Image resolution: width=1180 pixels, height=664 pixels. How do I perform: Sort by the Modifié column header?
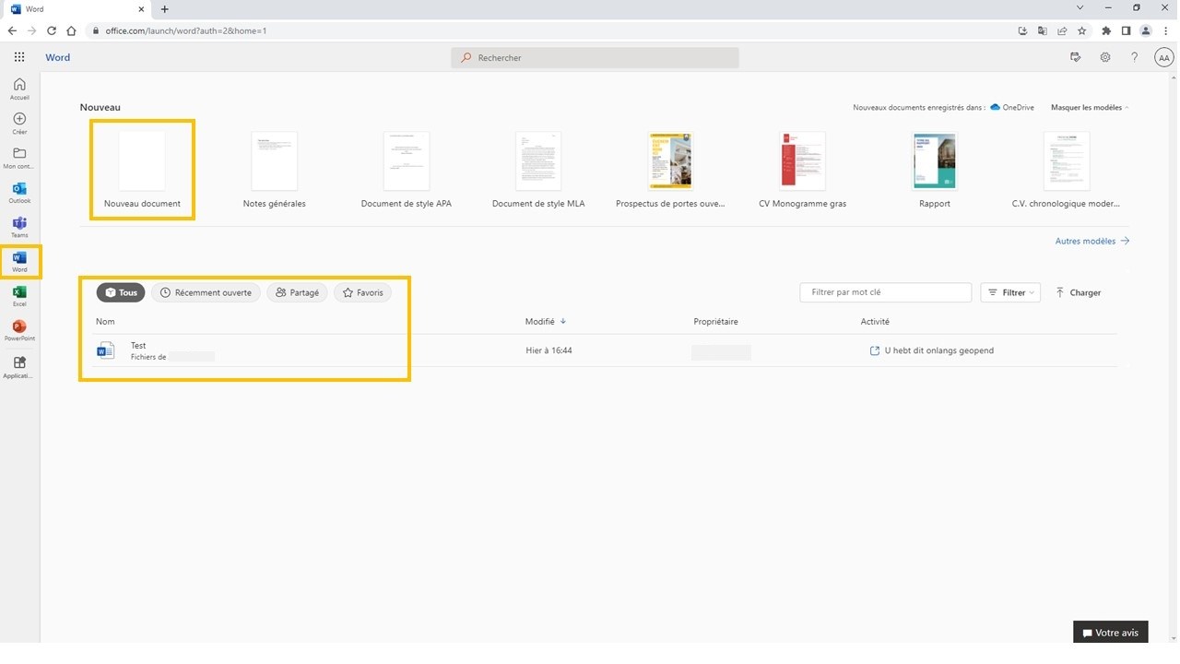(545, 322)
